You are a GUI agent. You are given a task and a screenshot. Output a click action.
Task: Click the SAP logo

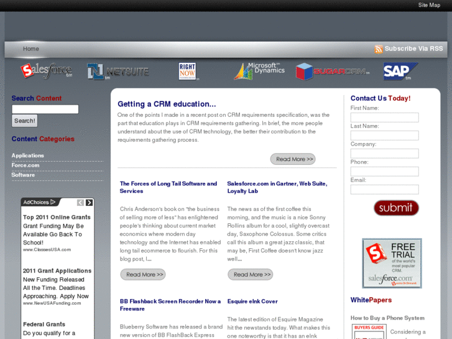[x=400, y=71]
